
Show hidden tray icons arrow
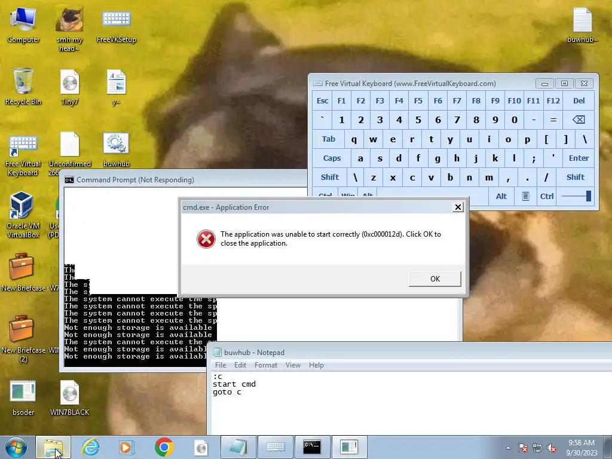pyautogui.click(x=508, y=448)
